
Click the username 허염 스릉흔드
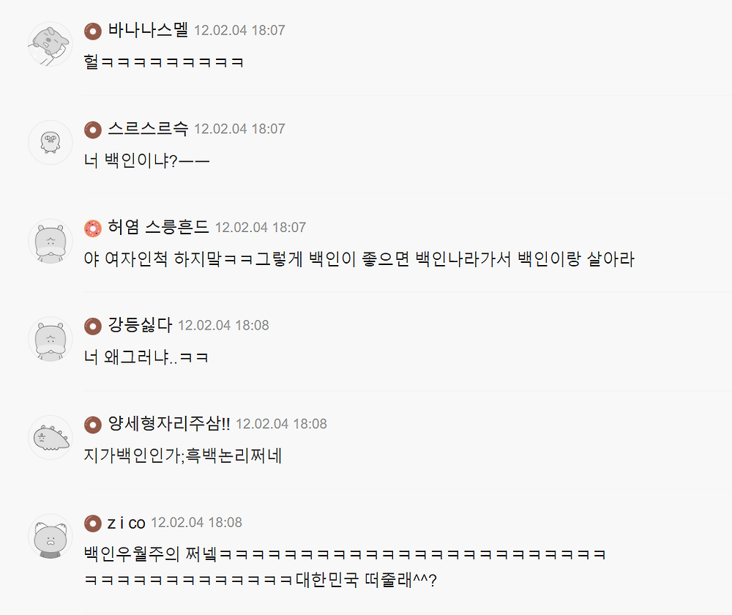[158, 227]
